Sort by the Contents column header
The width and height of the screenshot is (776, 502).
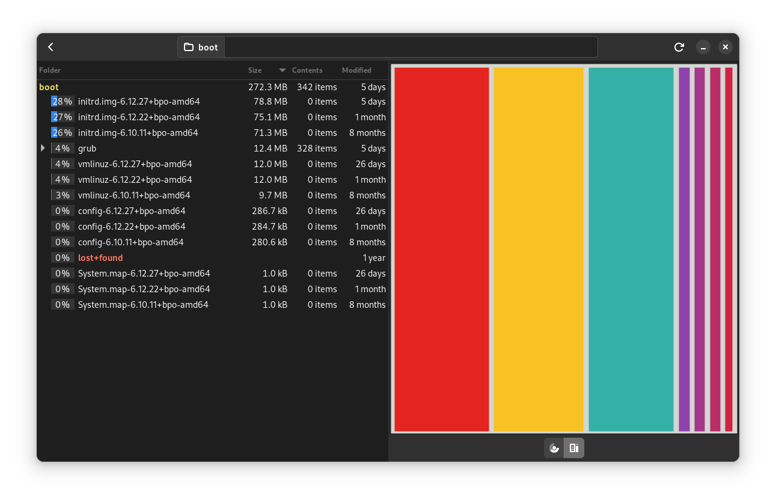(x=307, y=70)
